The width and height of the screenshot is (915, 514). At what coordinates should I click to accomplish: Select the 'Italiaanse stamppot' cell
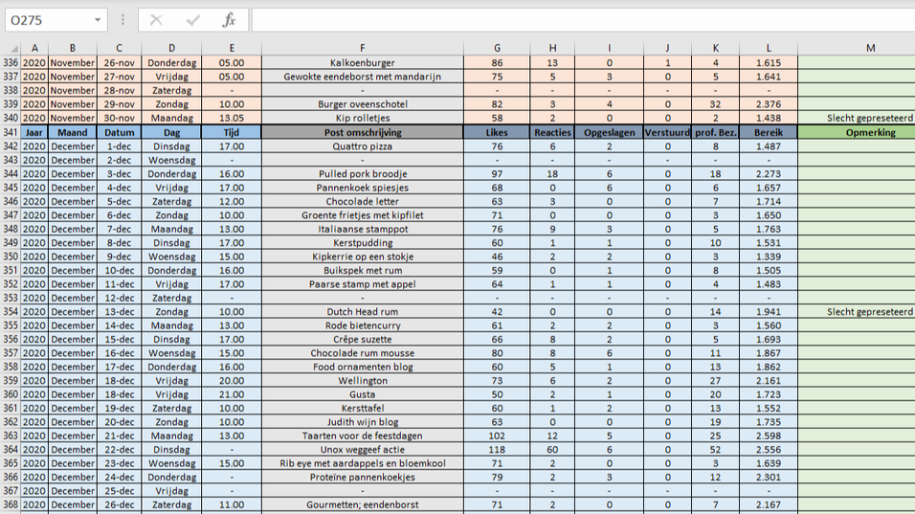coord(363,230)
